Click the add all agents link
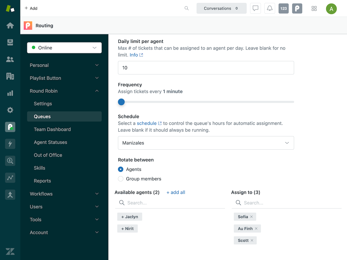The image size is (347, 260). (x=176, y=192)
